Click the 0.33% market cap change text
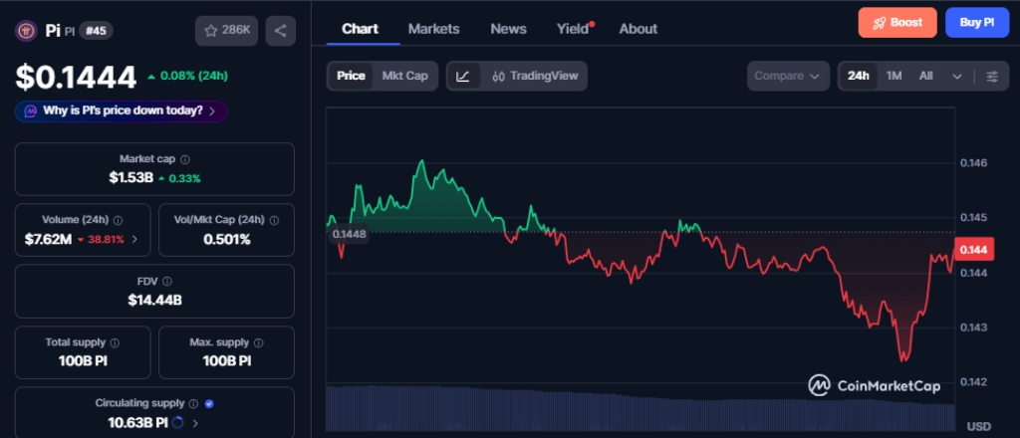Screen dimensions: 1020x438 point(184,178)
